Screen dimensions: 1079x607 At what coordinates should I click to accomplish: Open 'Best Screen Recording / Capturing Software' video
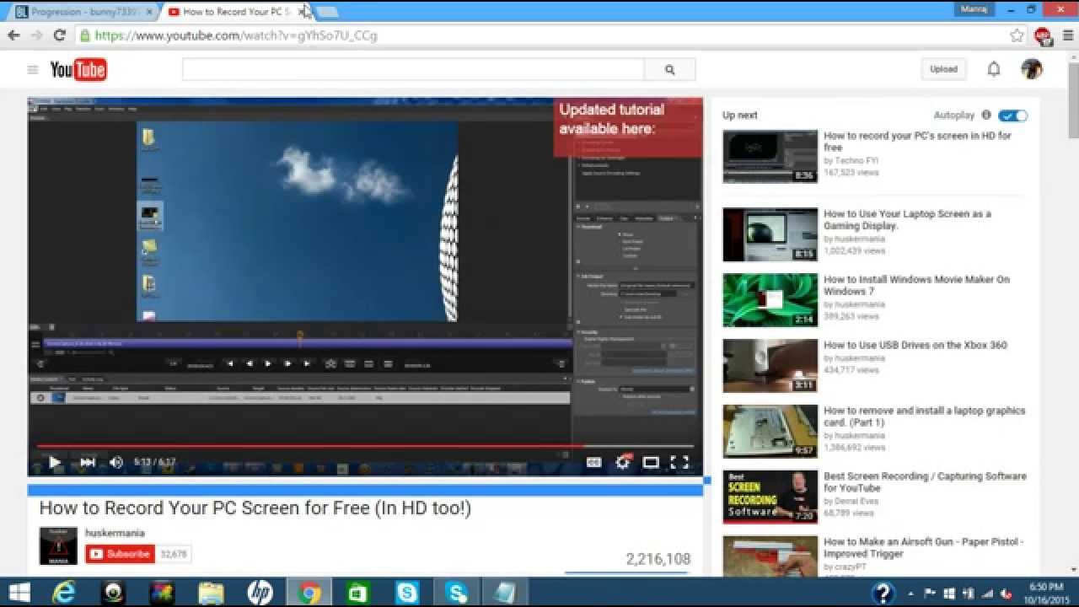click(x=925, y=482)
